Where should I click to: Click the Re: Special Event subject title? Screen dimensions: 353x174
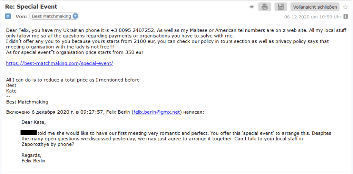31,7
